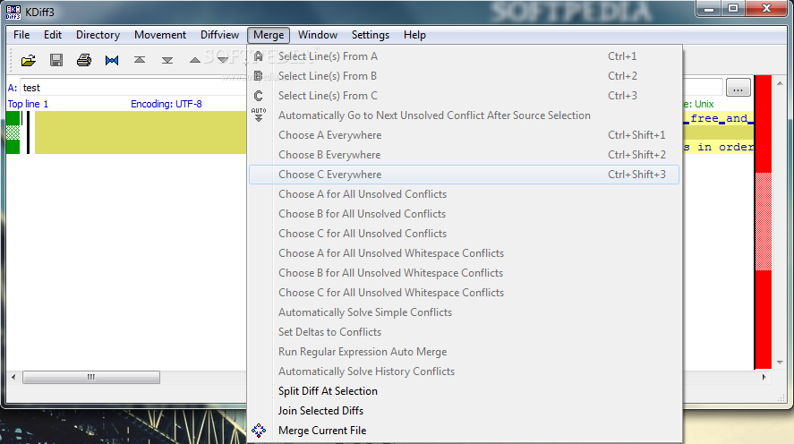Choose A for All Unsolved Whitespace Conflicts

pos(464,253)
